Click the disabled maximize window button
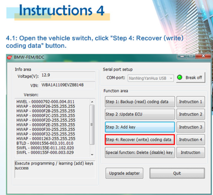 (x=191, y=56)
